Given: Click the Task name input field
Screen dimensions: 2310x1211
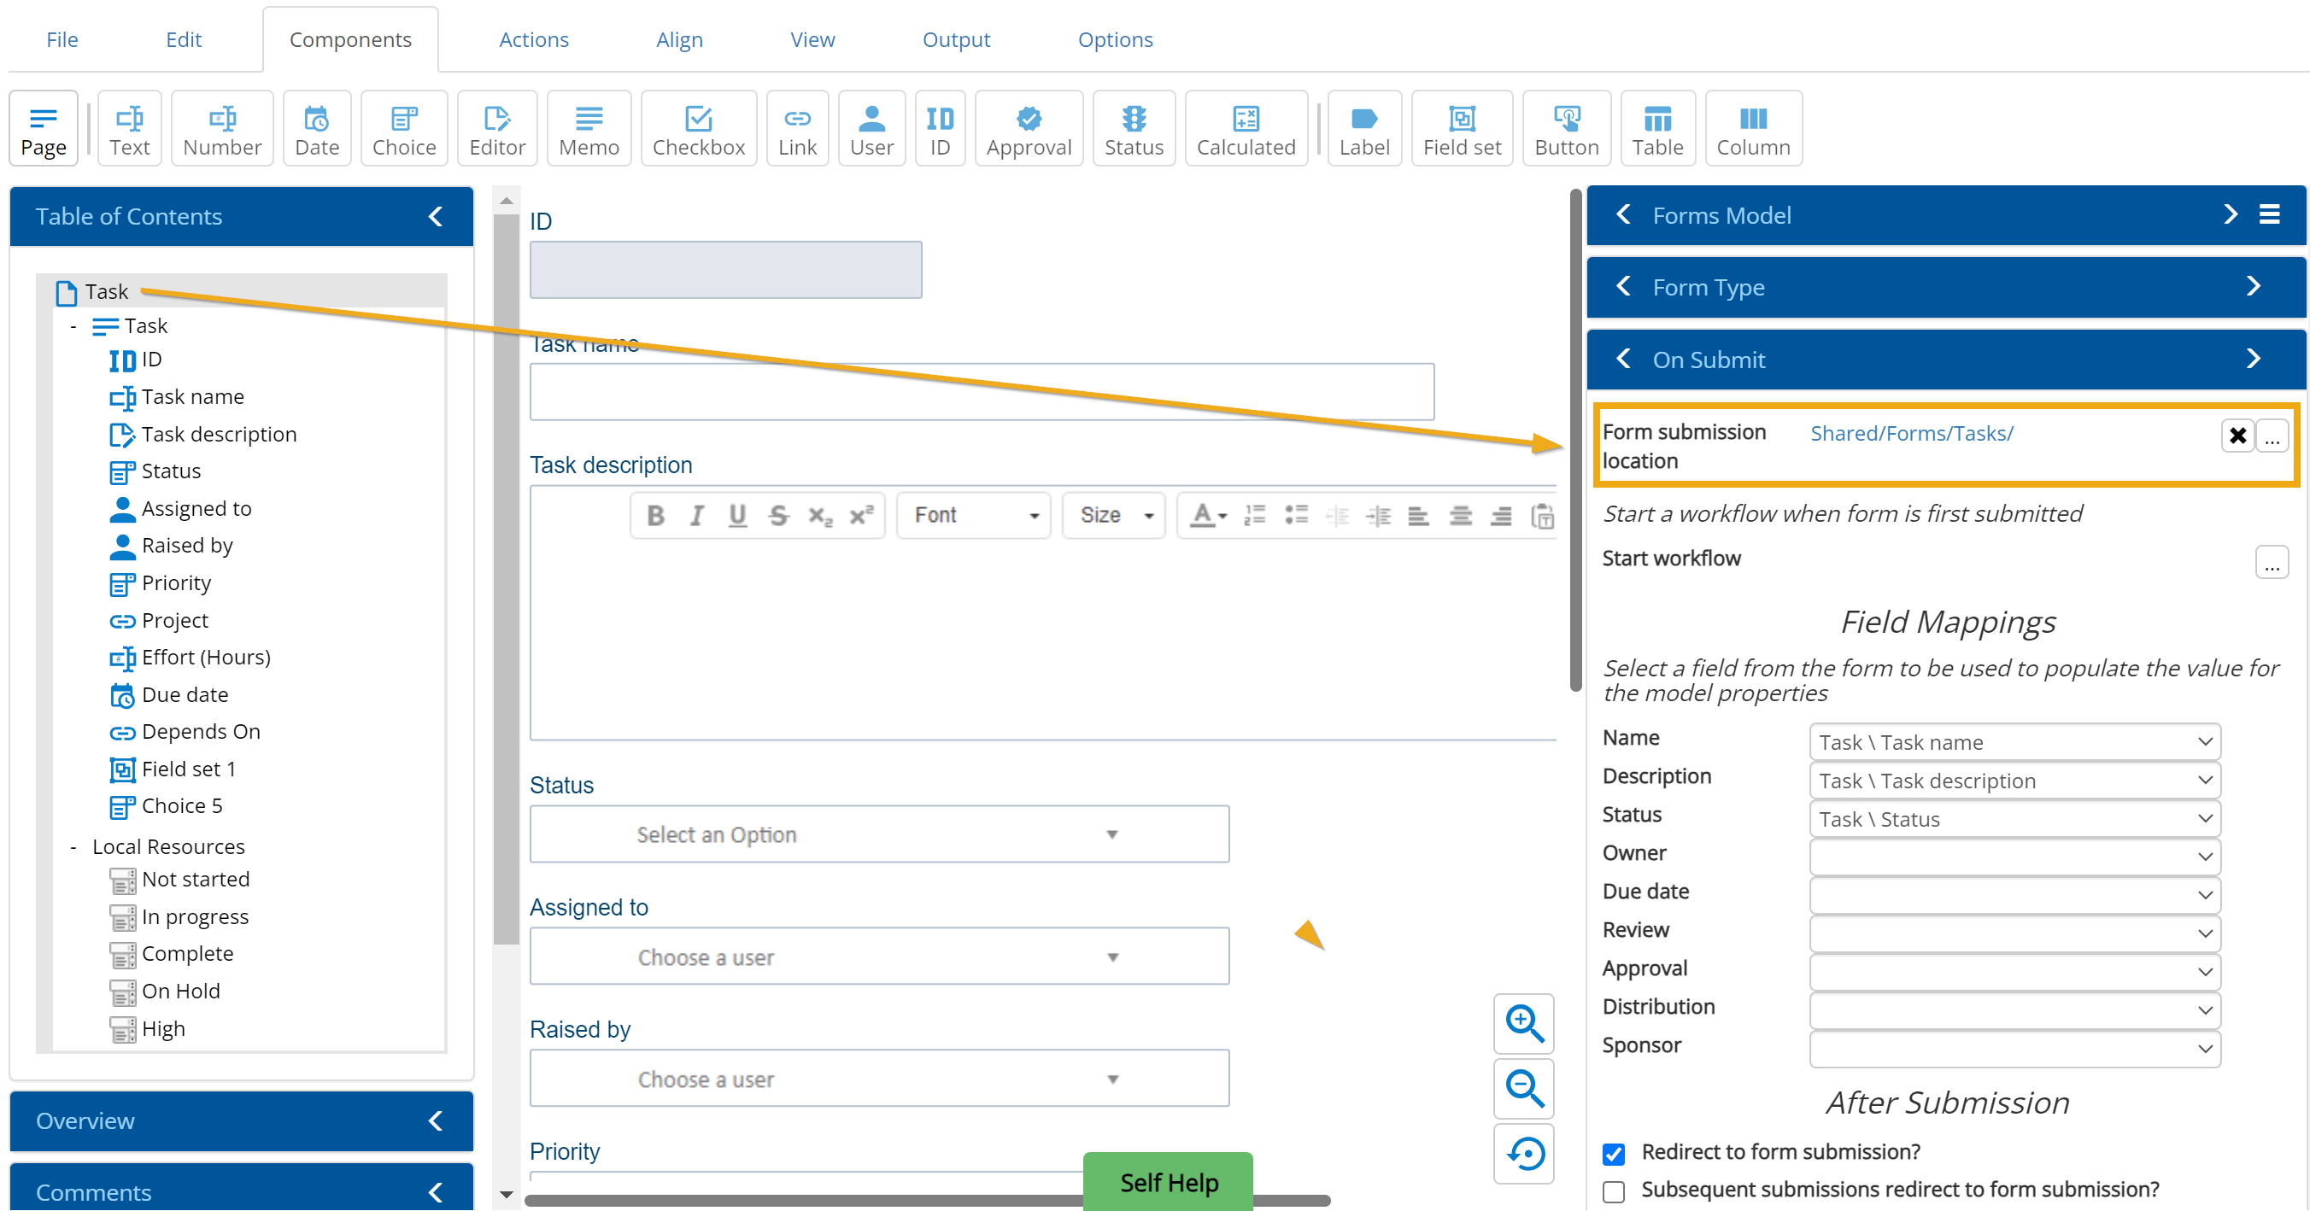Looking at the screenshot, I should tap(981, 392).
